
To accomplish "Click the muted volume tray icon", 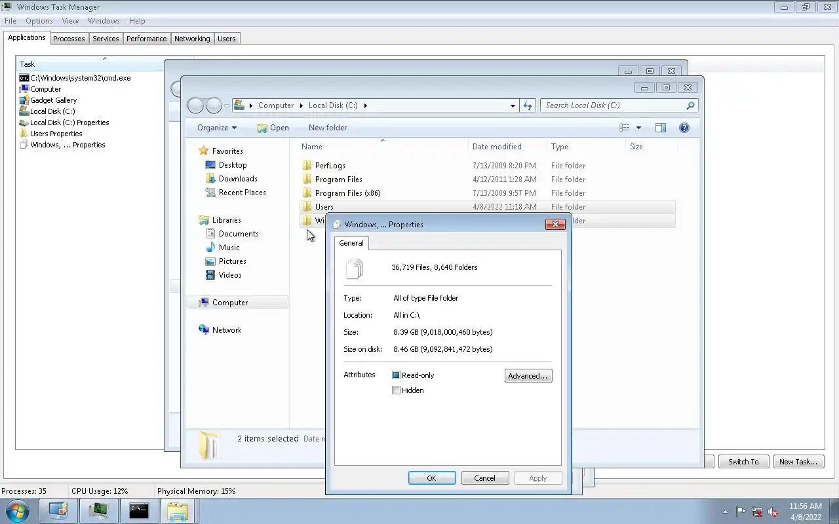I will tap(773, 512).
